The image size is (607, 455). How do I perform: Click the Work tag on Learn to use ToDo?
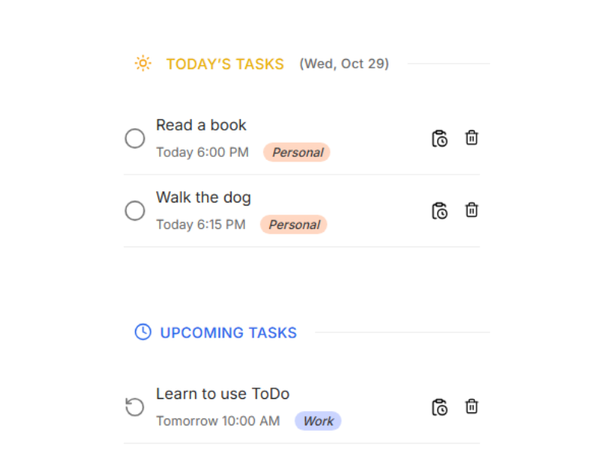(318, 421)
